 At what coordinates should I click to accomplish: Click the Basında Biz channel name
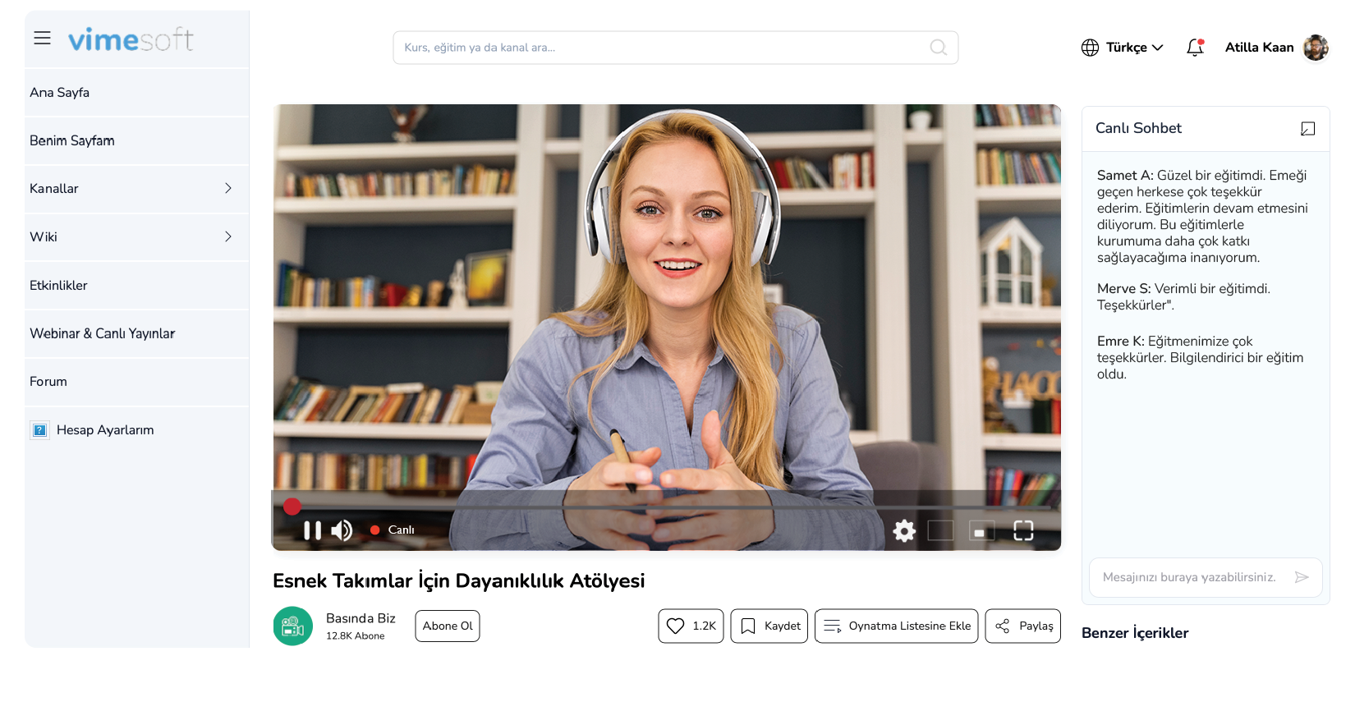point(361,618)
